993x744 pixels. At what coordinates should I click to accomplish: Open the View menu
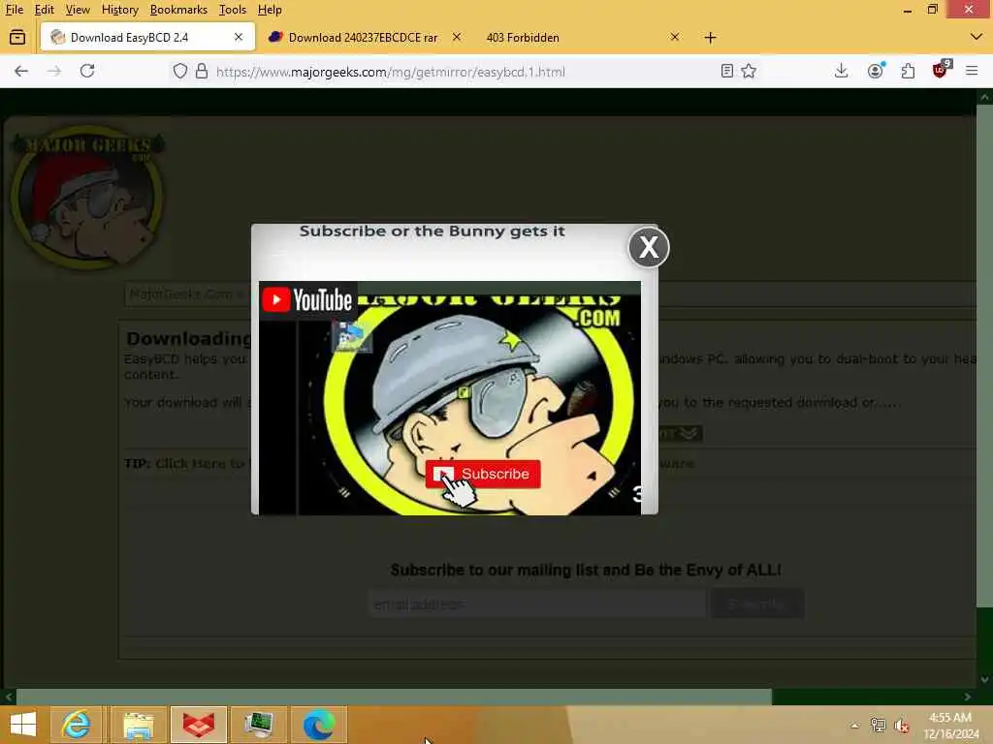coord(78,10)
